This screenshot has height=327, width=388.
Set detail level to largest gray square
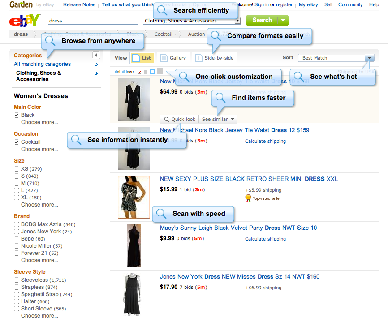point(160,71)
